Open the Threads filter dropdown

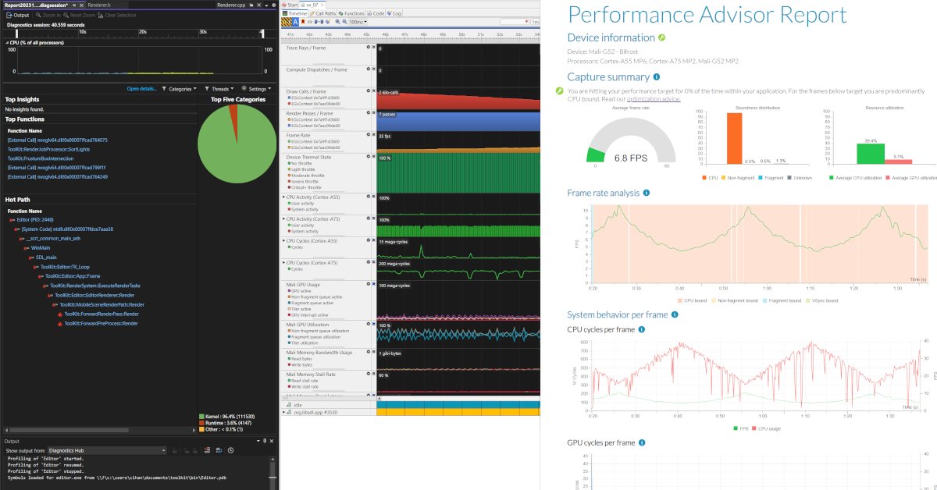[x=219, y=89]
